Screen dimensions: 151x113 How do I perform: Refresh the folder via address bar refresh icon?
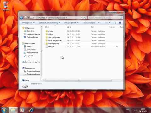coord(85,18)
